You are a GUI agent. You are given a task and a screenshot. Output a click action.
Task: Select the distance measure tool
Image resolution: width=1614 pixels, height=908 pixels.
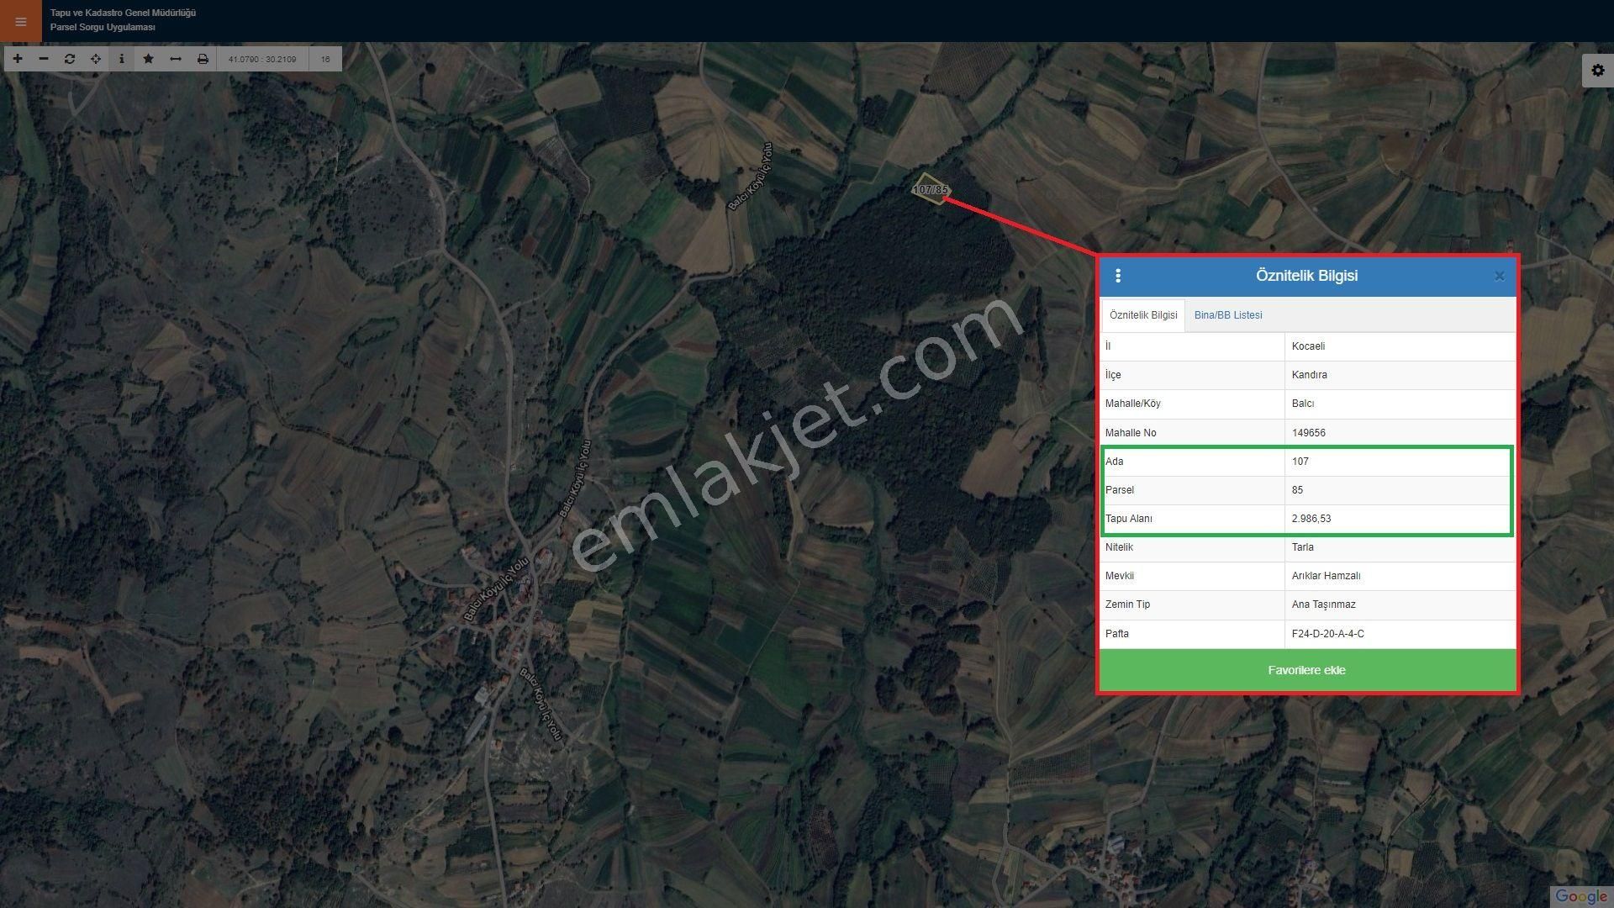coord(176,59)
